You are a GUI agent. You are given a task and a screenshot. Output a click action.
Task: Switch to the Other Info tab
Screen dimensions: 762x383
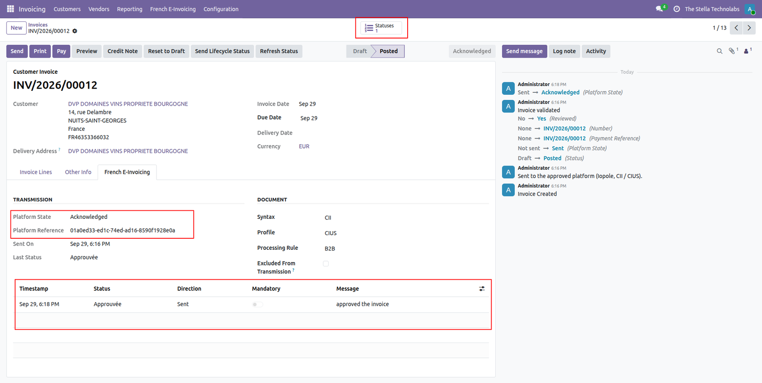pyautogui.click(x=78, y=172)
